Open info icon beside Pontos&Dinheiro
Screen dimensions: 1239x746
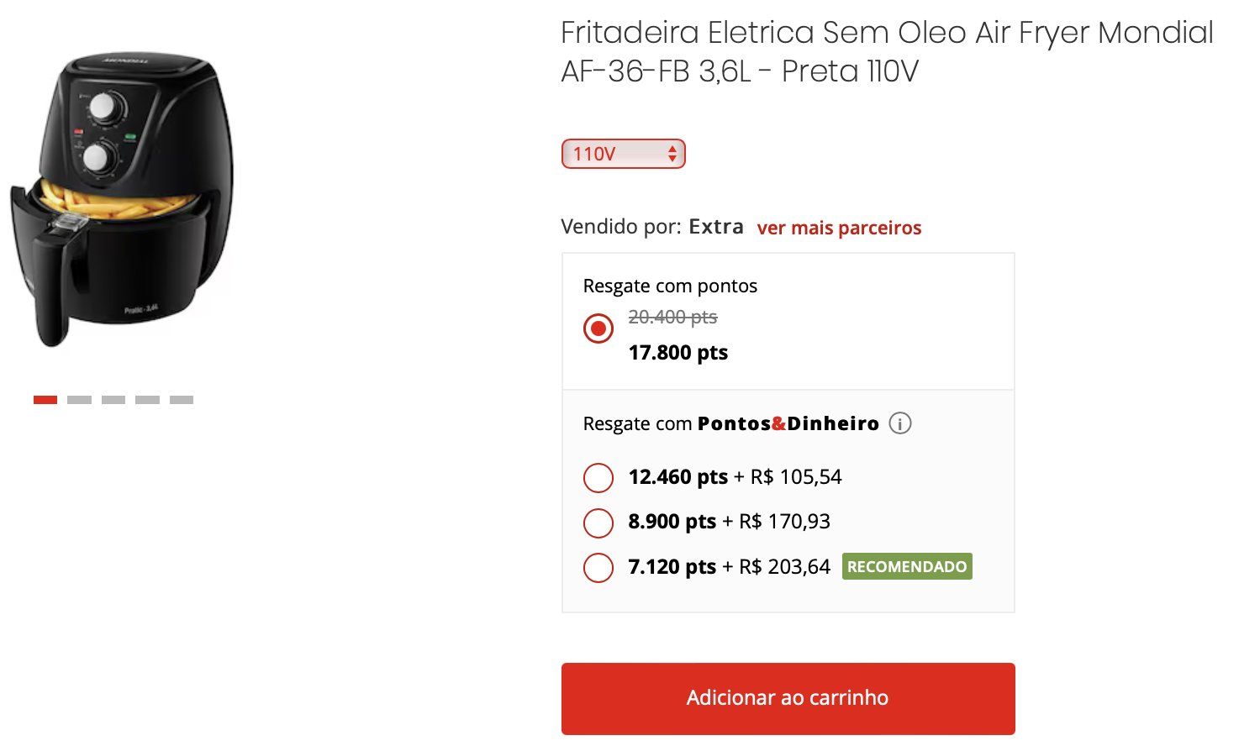tap(899, 423)
